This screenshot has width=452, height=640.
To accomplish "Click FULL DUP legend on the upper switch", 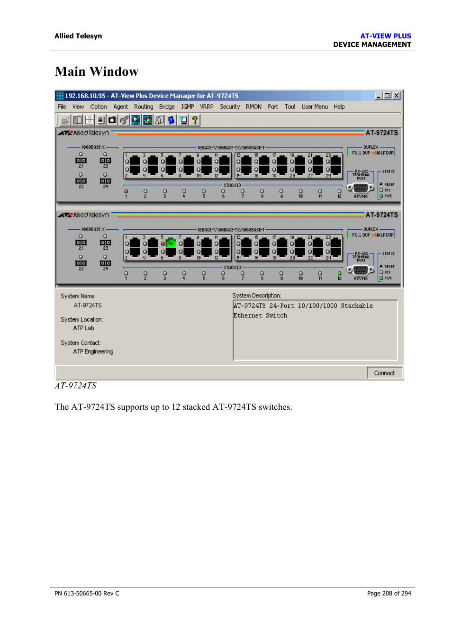I will 360,153.
